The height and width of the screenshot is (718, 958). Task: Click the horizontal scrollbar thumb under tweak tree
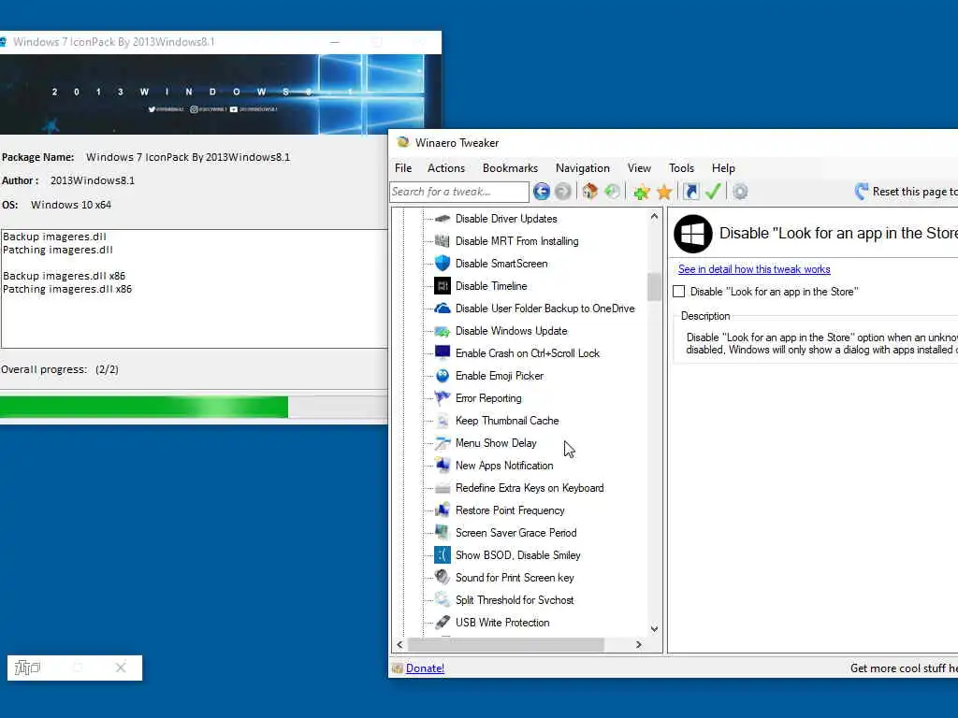point(506,645)
